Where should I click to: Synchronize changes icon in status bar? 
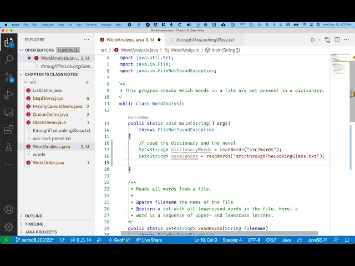coord(62,240)
